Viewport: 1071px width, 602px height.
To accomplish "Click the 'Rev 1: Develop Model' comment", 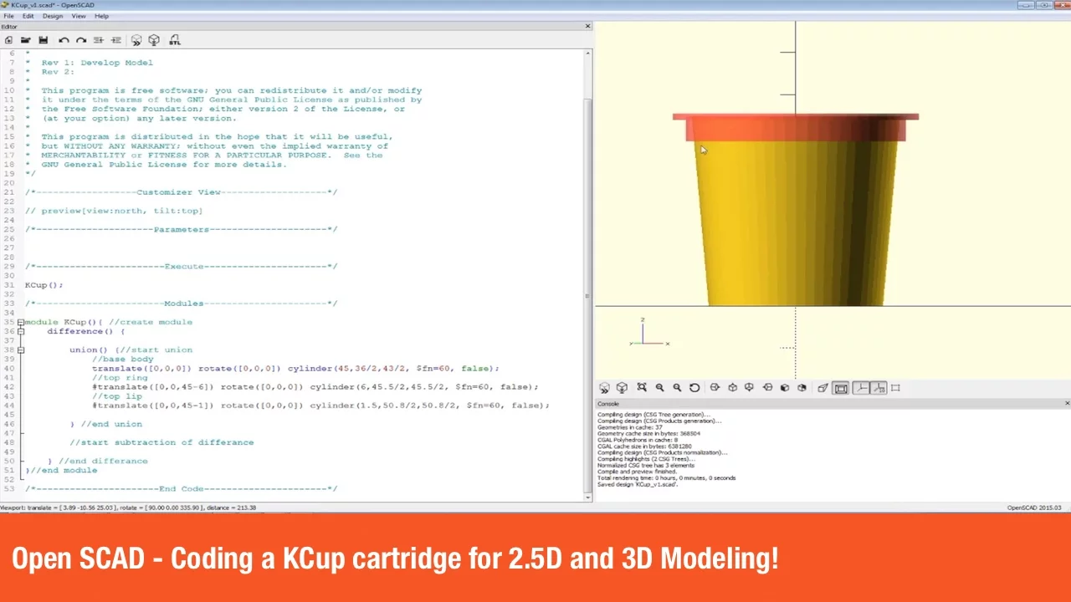I will click(97, 63).
